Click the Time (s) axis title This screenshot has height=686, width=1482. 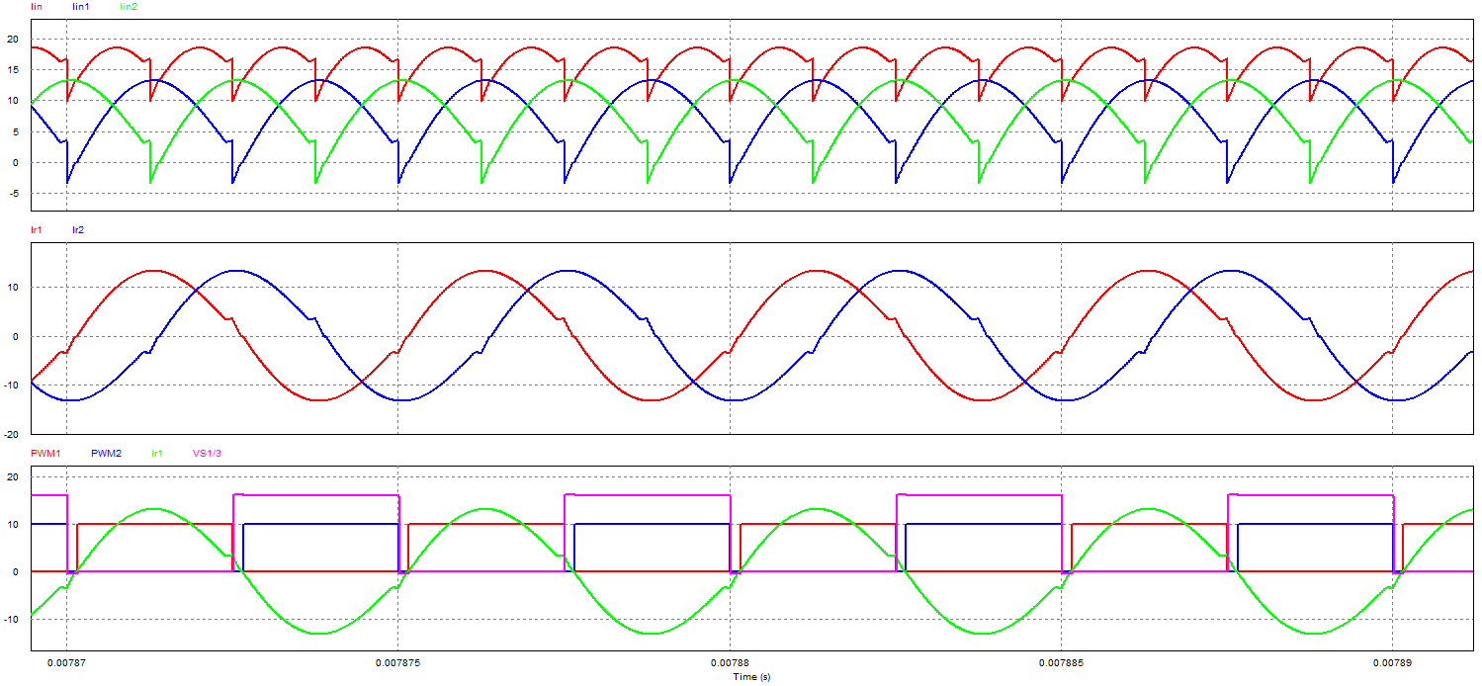tap(751, 677)
